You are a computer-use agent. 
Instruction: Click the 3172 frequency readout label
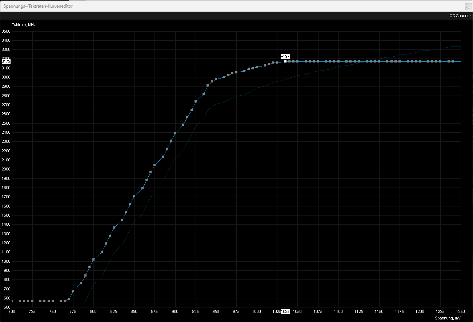[6, 62]
